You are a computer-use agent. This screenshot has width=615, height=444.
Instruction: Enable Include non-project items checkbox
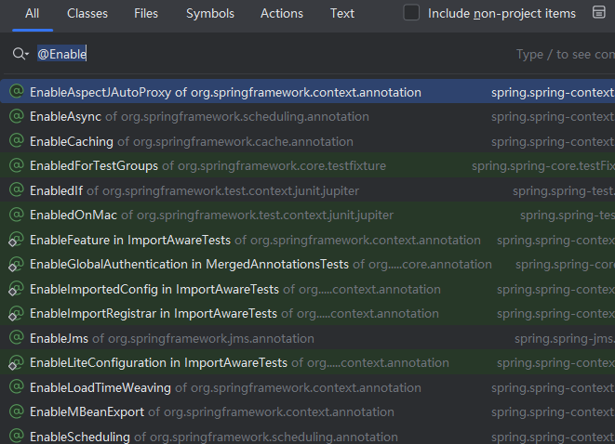coord(412,13)
